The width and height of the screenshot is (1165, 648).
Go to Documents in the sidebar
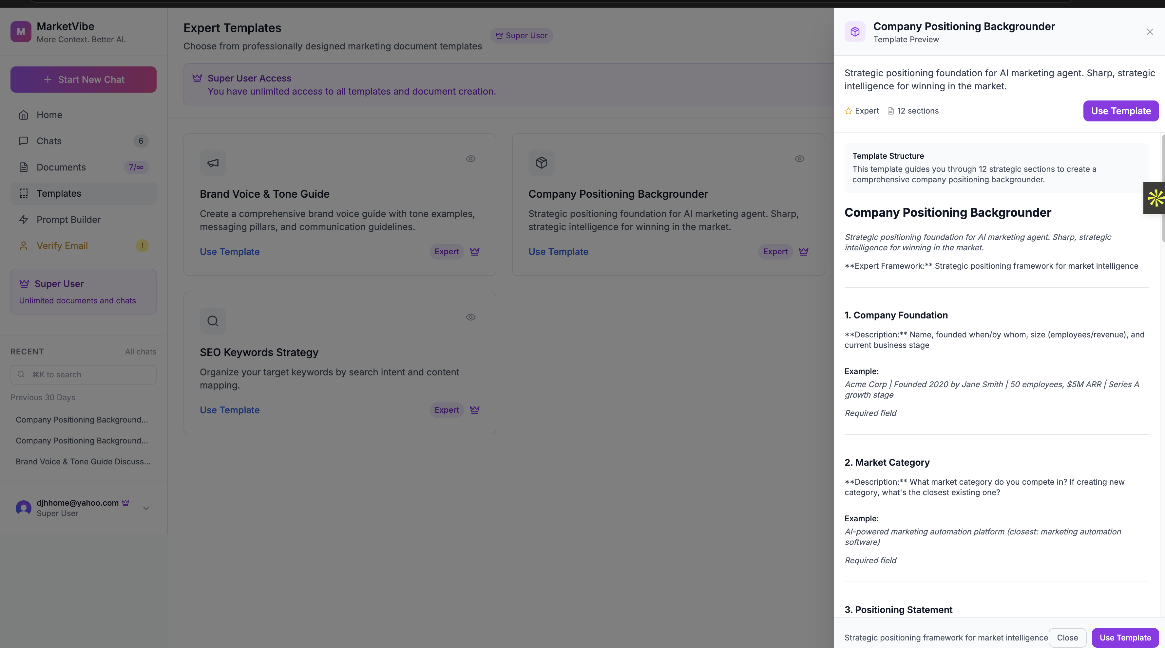click(x=61, y=167)
